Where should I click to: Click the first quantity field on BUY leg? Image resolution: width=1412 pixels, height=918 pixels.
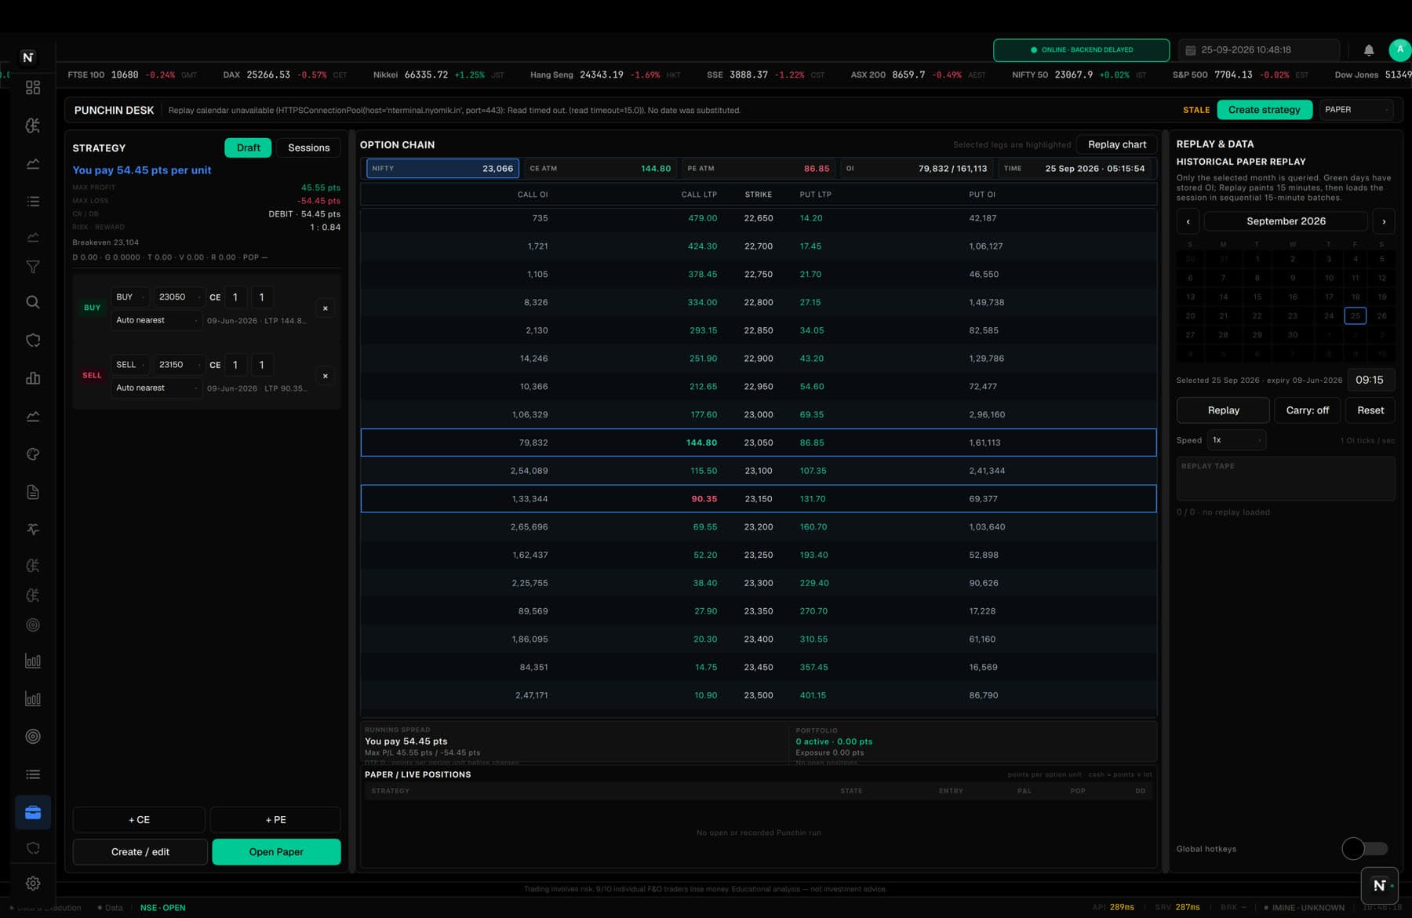[235, 297]
